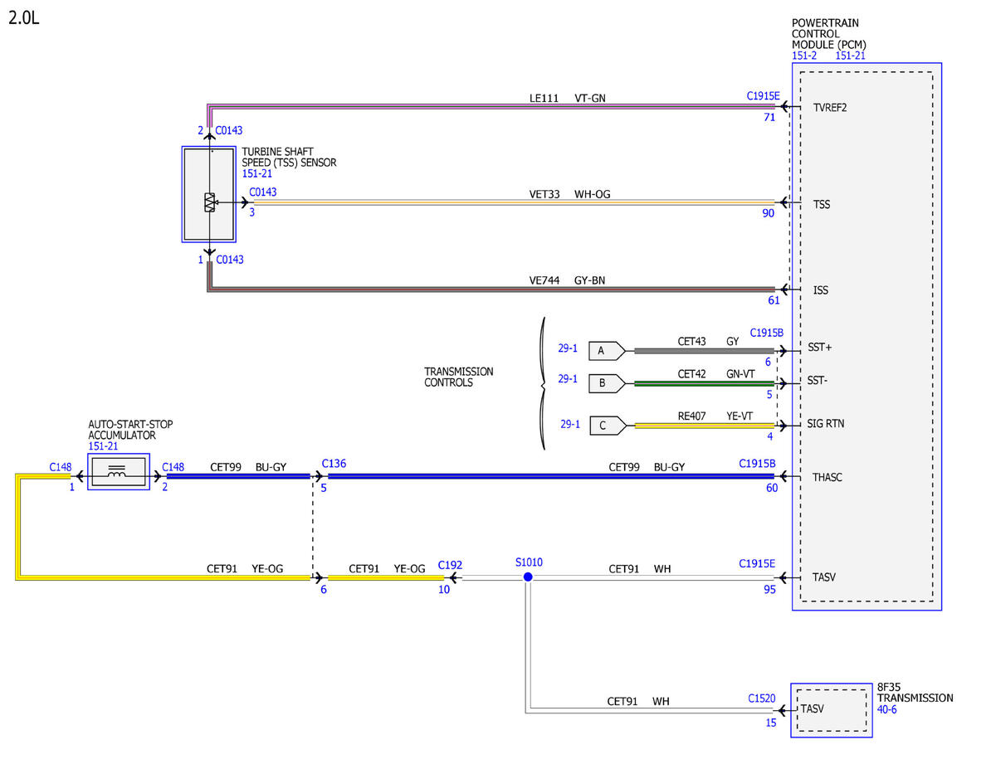Click the C1915E connector label at pin 71
This screenshot has width=996, height=769.
pos(763,96)
